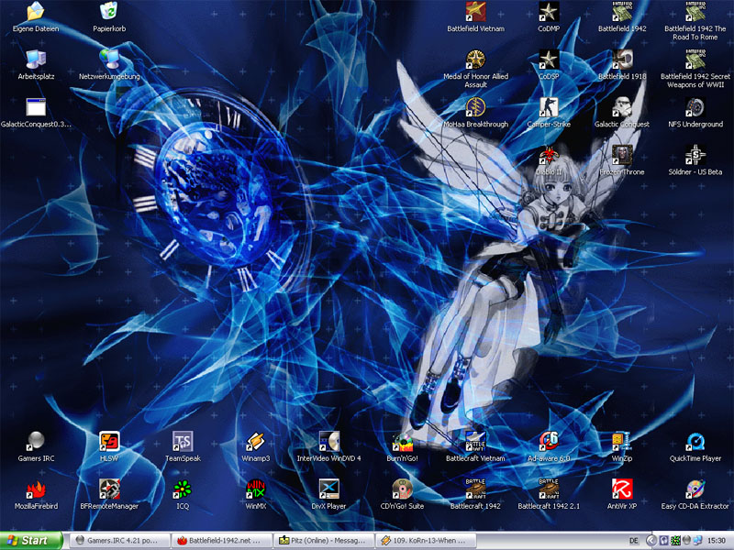Open the Battlefield Vietnam desktop shortcut
The width and height of the screenshot is (734, 550).
475,13
